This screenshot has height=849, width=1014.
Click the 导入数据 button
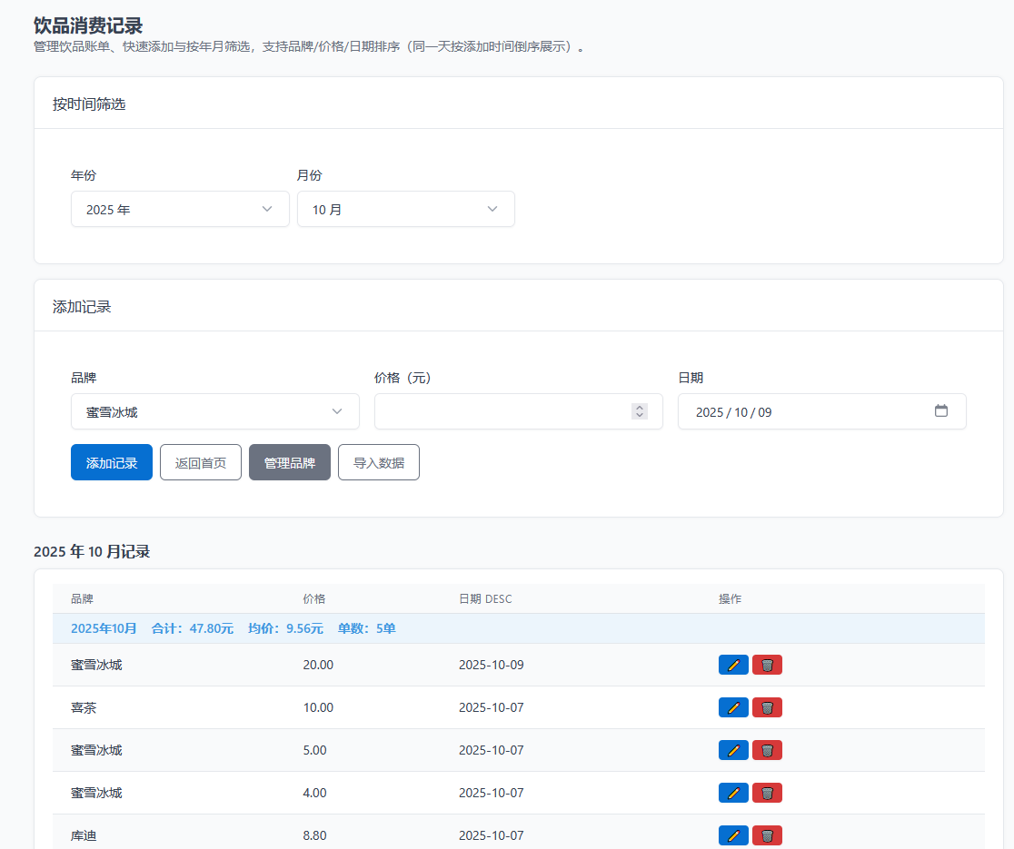[379, 462]
